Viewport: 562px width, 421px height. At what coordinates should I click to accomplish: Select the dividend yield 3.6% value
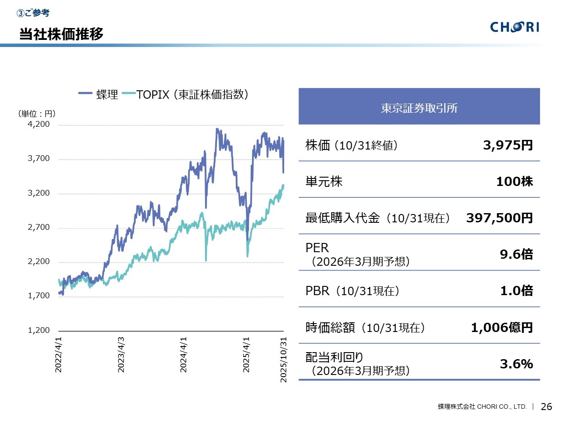(516, 364)
